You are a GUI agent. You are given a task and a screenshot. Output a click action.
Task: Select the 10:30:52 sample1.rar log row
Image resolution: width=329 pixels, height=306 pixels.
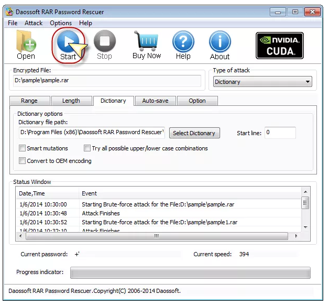coord(159,222)
